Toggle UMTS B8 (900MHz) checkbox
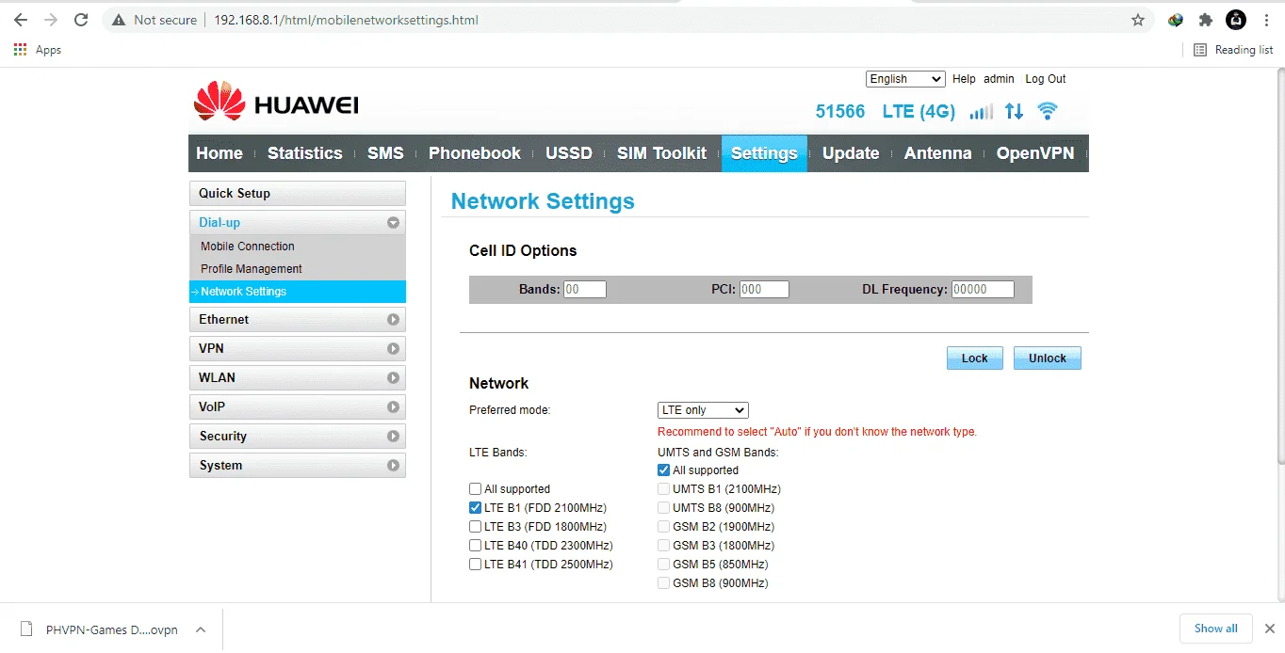The width and height of the screenshot is (1285, 653). pos(664,508)
